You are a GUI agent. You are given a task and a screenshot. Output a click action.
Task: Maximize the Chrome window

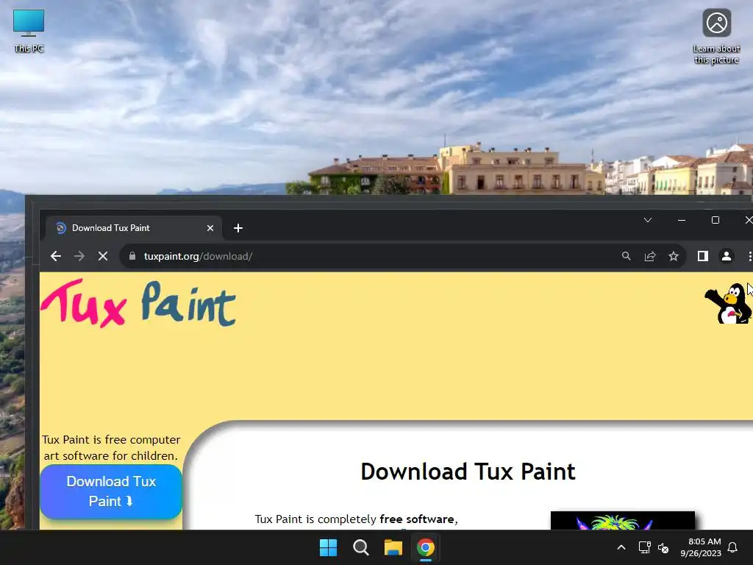click(x=715, y=220)
